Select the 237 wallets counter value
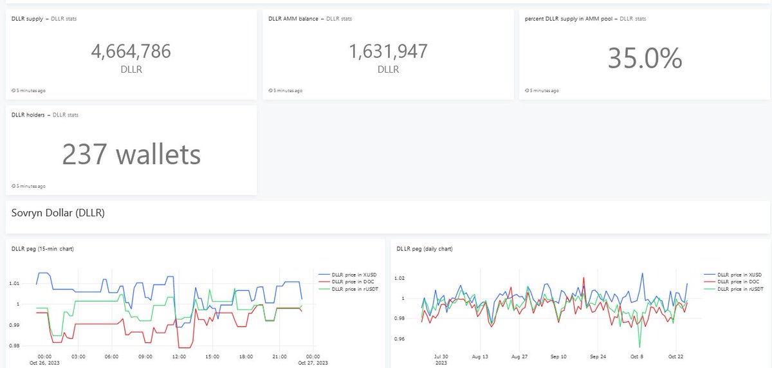This screenshot has height=368, width=772. [x=131, y=154]
